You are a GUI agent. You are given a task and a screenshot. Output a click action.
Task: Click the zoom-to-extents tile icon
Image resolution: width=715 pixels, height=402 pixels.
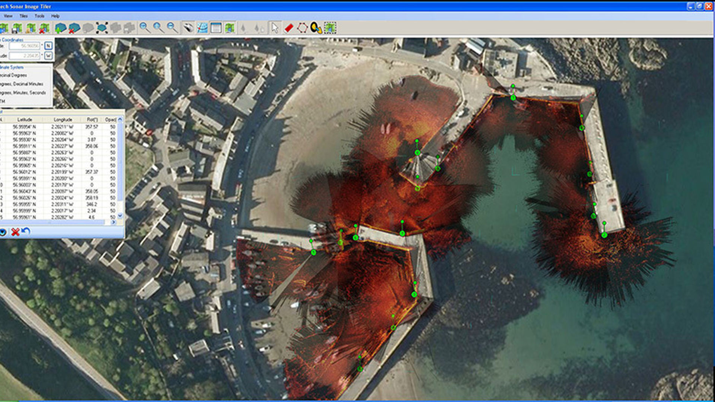(x=102, y=28)
